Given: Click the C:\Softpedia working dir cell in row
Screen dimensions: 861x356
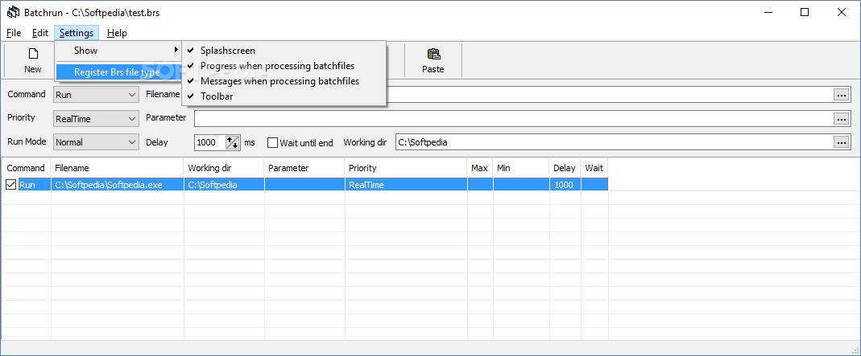Looking at the screenshot, I should (224, 185).
